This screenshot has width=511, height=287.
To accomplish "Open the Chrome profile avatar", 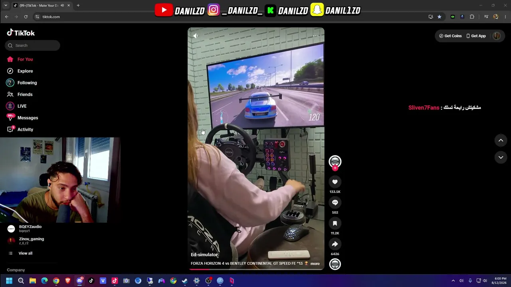I will pyautogui.click(x=495, y=17).
